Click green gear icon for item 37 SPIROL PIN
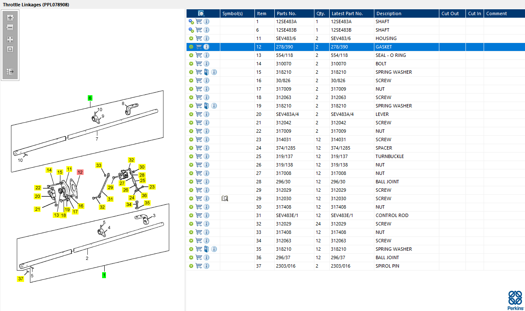 click(x=191, y=266)
